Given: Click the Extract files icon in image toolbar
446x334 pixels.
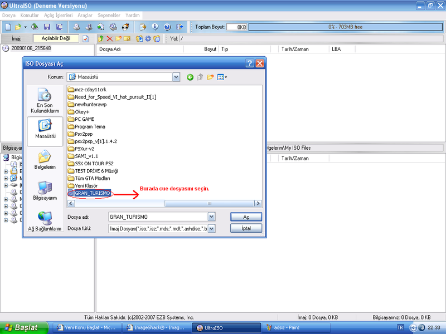Looking at the screenshot, I should tap(139, 38).
